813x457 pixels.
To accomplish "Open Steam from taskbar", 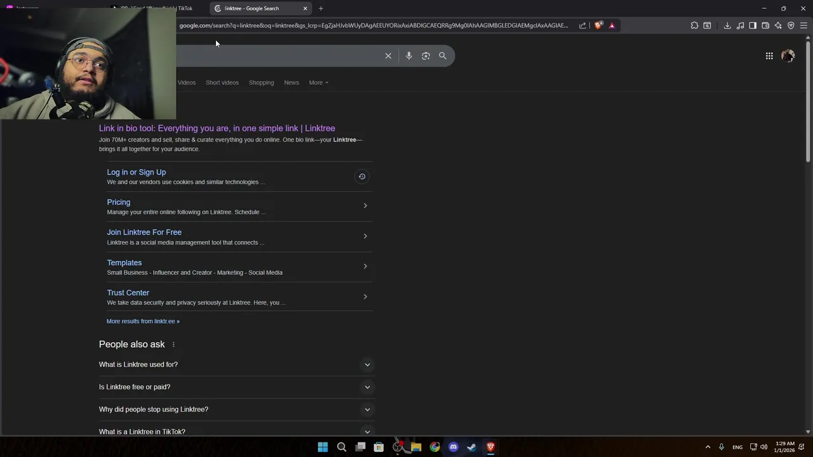I will (472, 447).
